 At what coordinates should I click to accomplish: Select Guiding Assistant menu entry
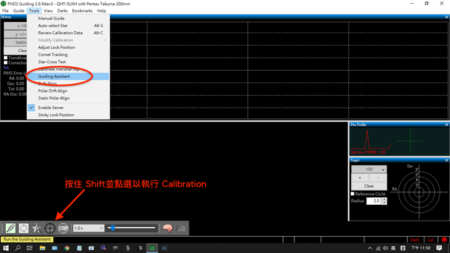[68, 76]
